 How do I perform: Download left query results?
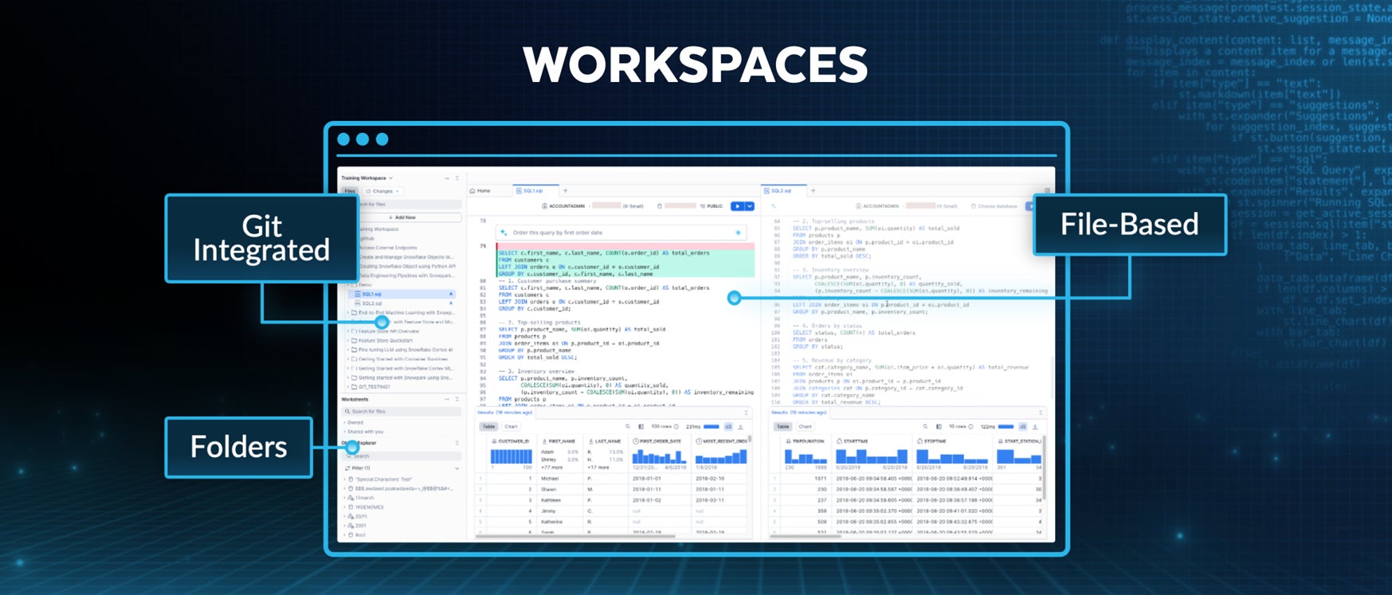pos(740,427)
